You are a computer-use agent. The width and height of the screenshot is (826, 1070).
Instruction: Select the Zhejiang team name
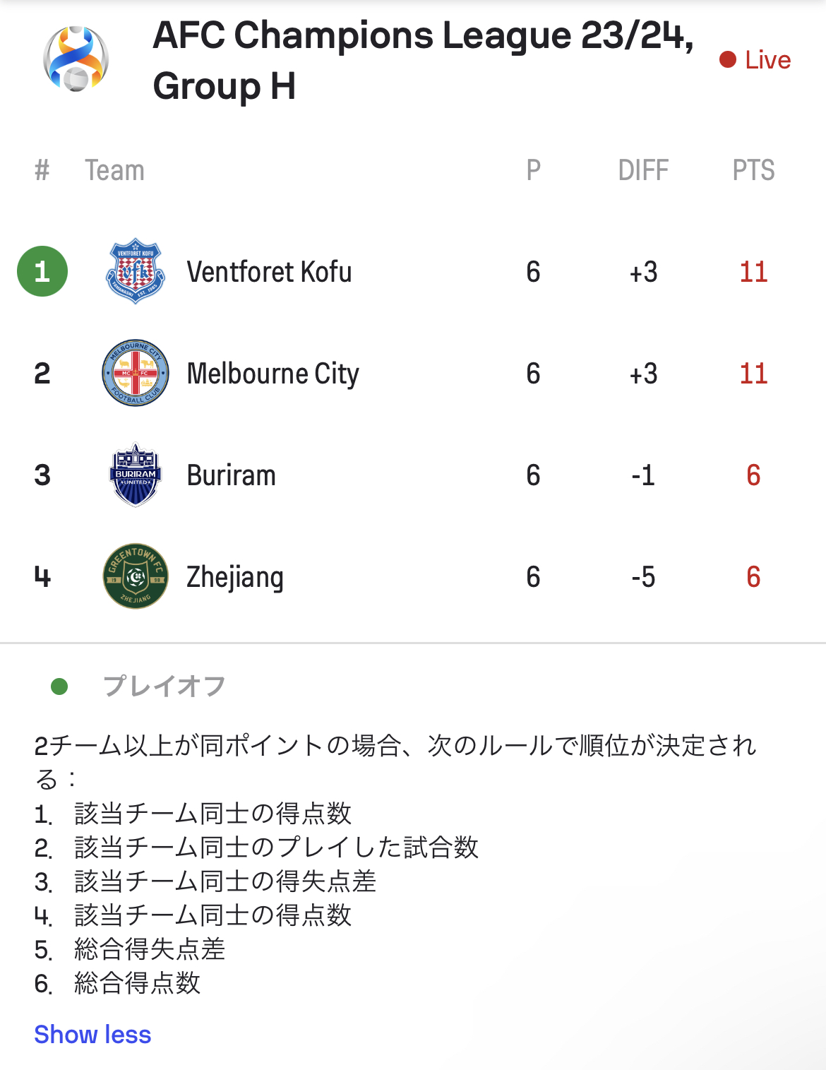point(235,577)
